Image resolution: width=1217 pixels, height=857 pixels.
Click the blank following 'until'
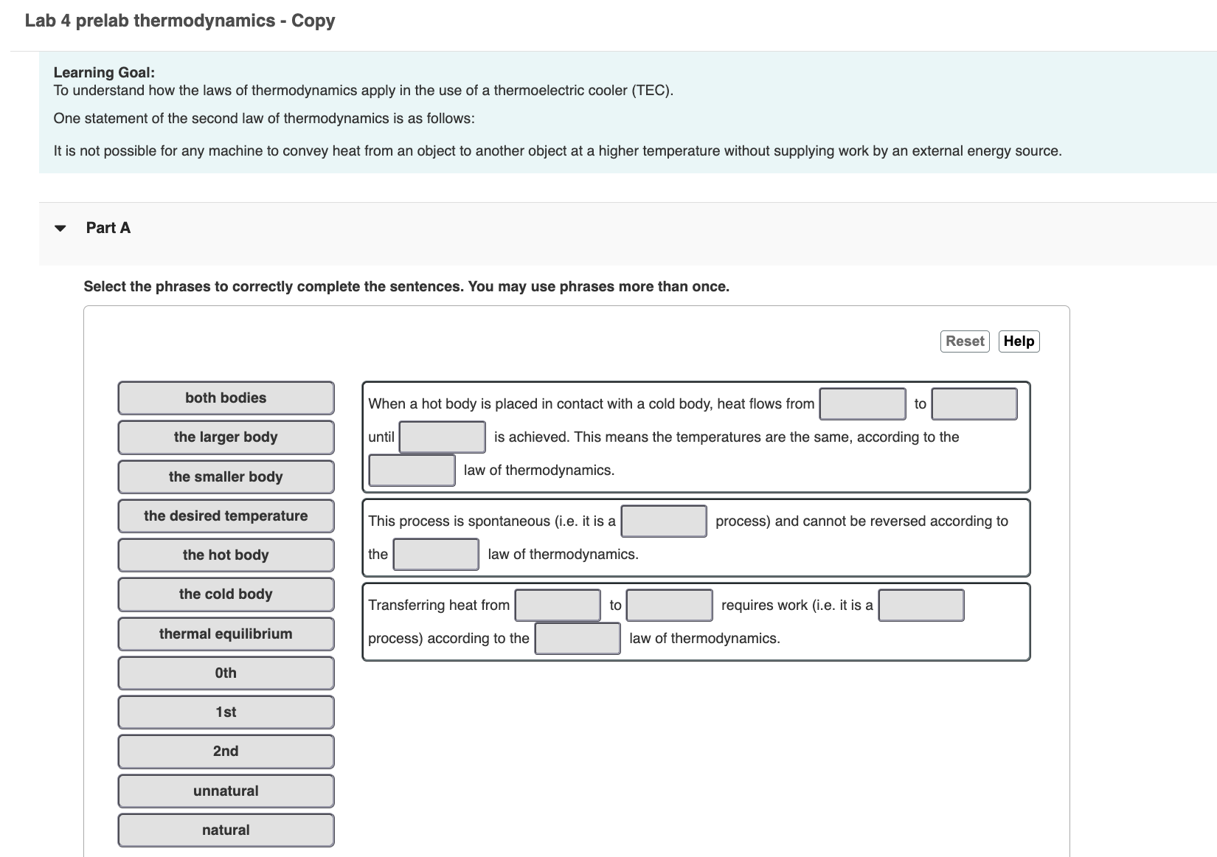[x=442, y=437]
